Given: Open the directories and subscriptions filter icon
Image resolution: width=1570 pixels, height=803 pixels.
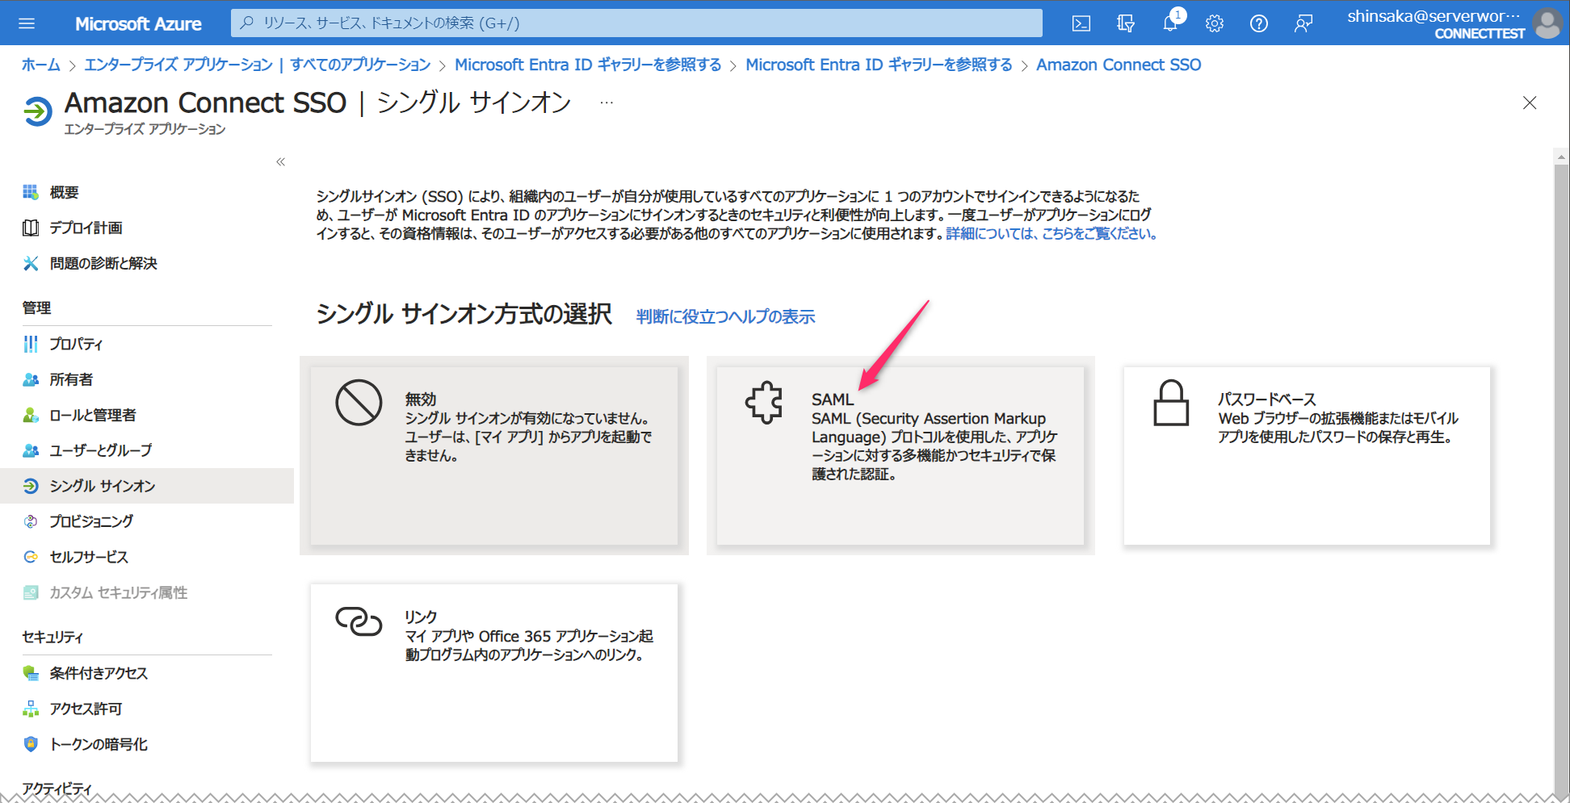Looking at the screenshot, I should pyautogui.click(x=1126, y=23).
